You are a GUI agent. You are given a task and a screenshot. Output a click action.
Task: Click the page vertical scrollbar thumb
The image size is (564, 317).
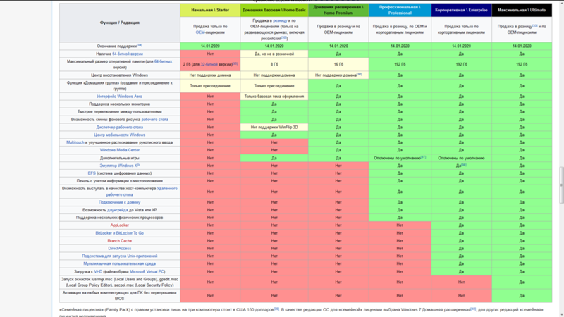click(561, 185)
